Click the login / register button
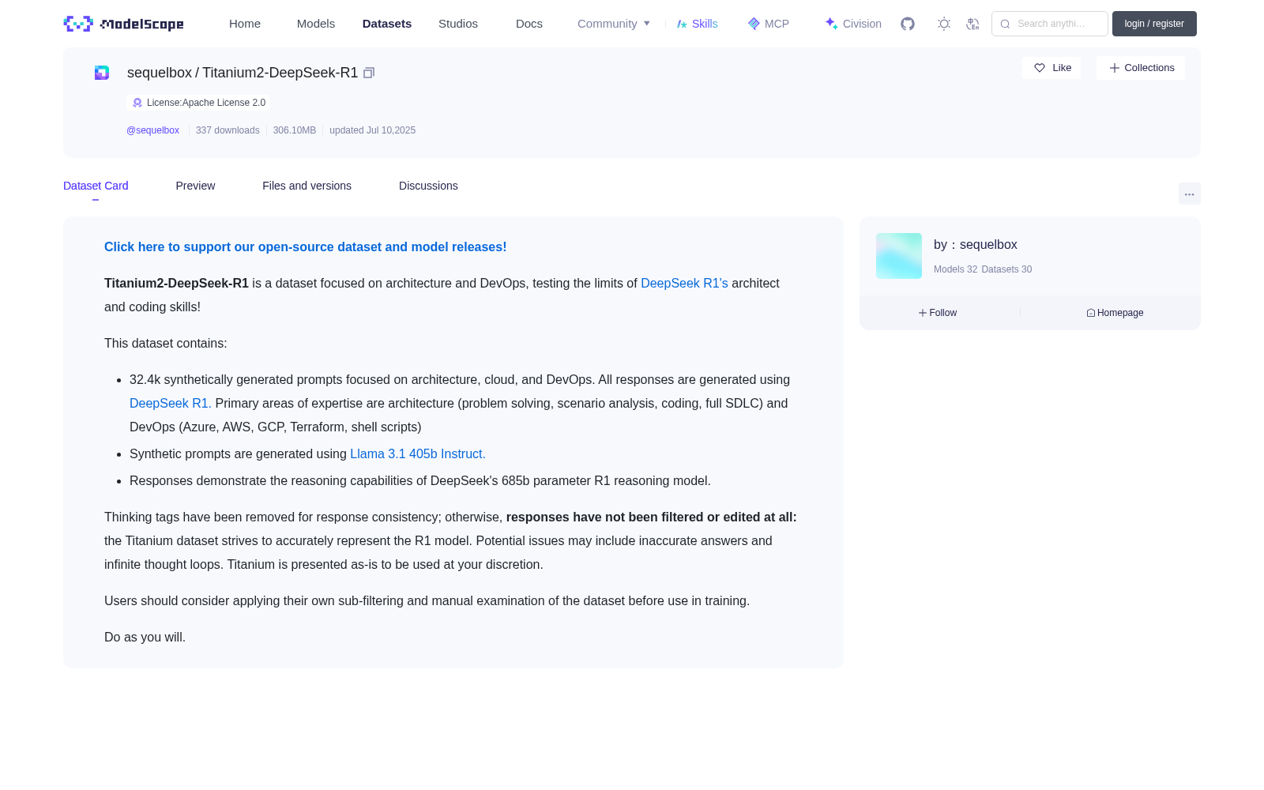Screen dimensions: 1264x790 click(1154, 24)
